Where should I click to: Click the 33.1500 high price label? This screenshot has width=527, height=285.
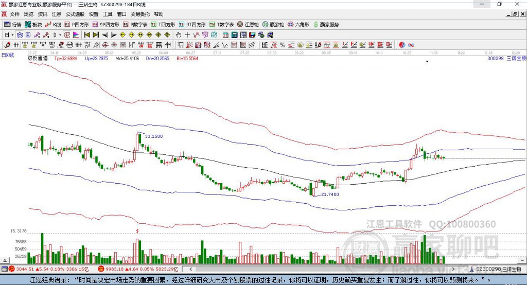tap(154, 136)
